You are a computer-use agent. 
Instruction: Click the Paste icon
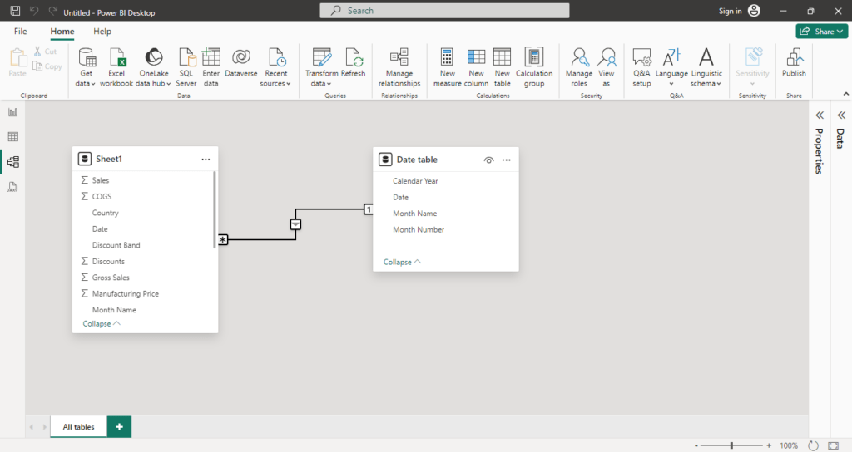[x=17, y=62]
